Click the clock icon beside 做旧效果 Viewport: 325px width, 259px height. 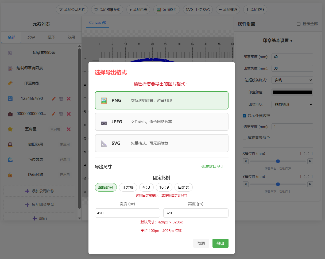pos(10,144)
